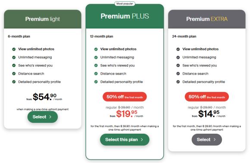This screenshot has width=250, height=163.
Task: Click the 50% off badge in Premium PLUS
Action: click(x=125, y=97)
